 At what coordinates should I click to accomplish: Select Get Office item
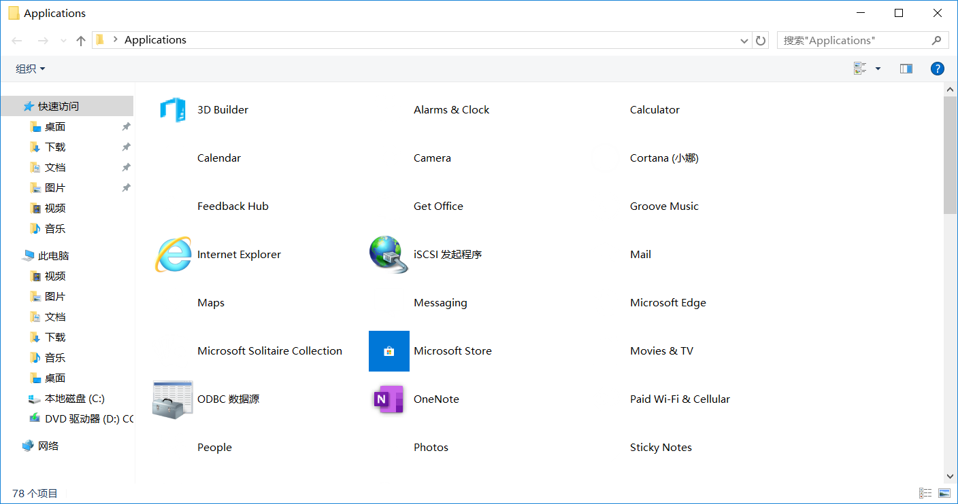pos(438,206)
